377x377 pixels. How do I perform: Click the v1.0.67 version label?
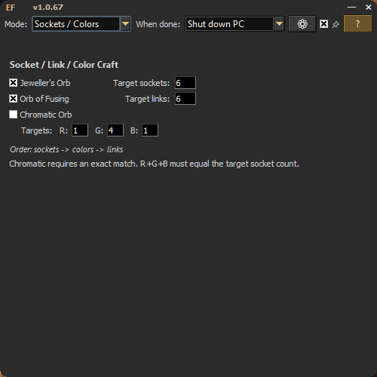tap(48, 8)
